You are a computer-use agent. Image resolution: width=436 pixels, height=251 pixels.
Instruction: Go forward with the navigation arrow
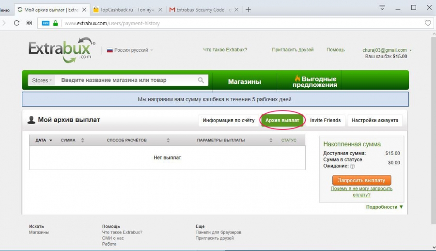(4, 23)
